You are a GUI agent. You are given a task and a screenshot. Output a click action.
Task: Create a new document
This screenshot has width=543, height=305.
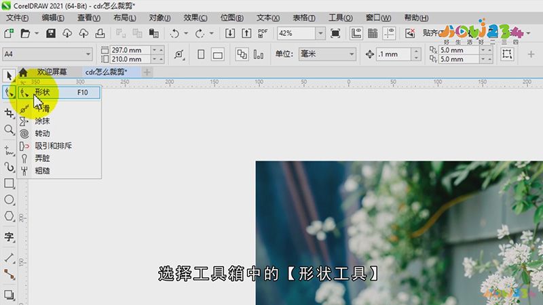coord(9,33)
